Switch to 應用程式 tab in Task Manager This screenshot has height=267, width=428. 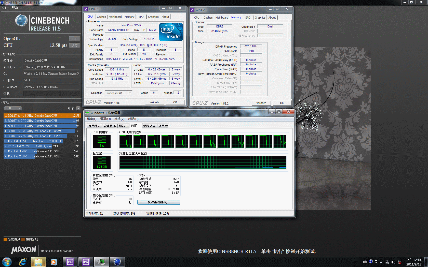tap(94, 126)
